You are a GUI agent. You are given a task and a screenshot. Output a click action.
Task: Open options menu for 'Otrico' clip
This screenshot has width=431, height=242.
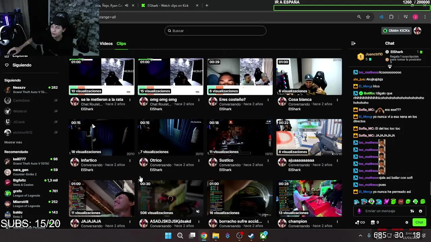click(x=199, y=161)
